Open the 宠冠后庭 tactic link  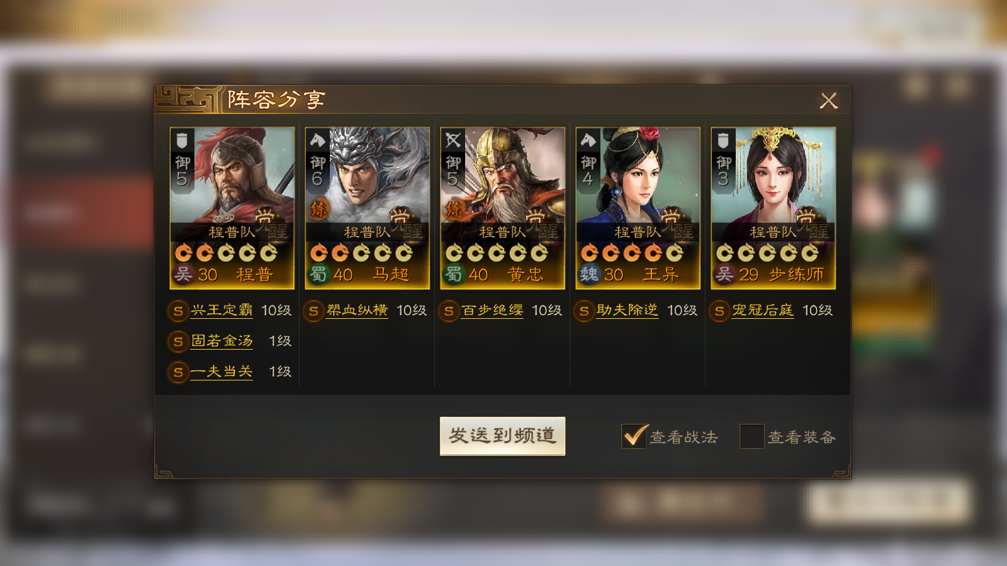pyautogui.click(x=763, y=310)
